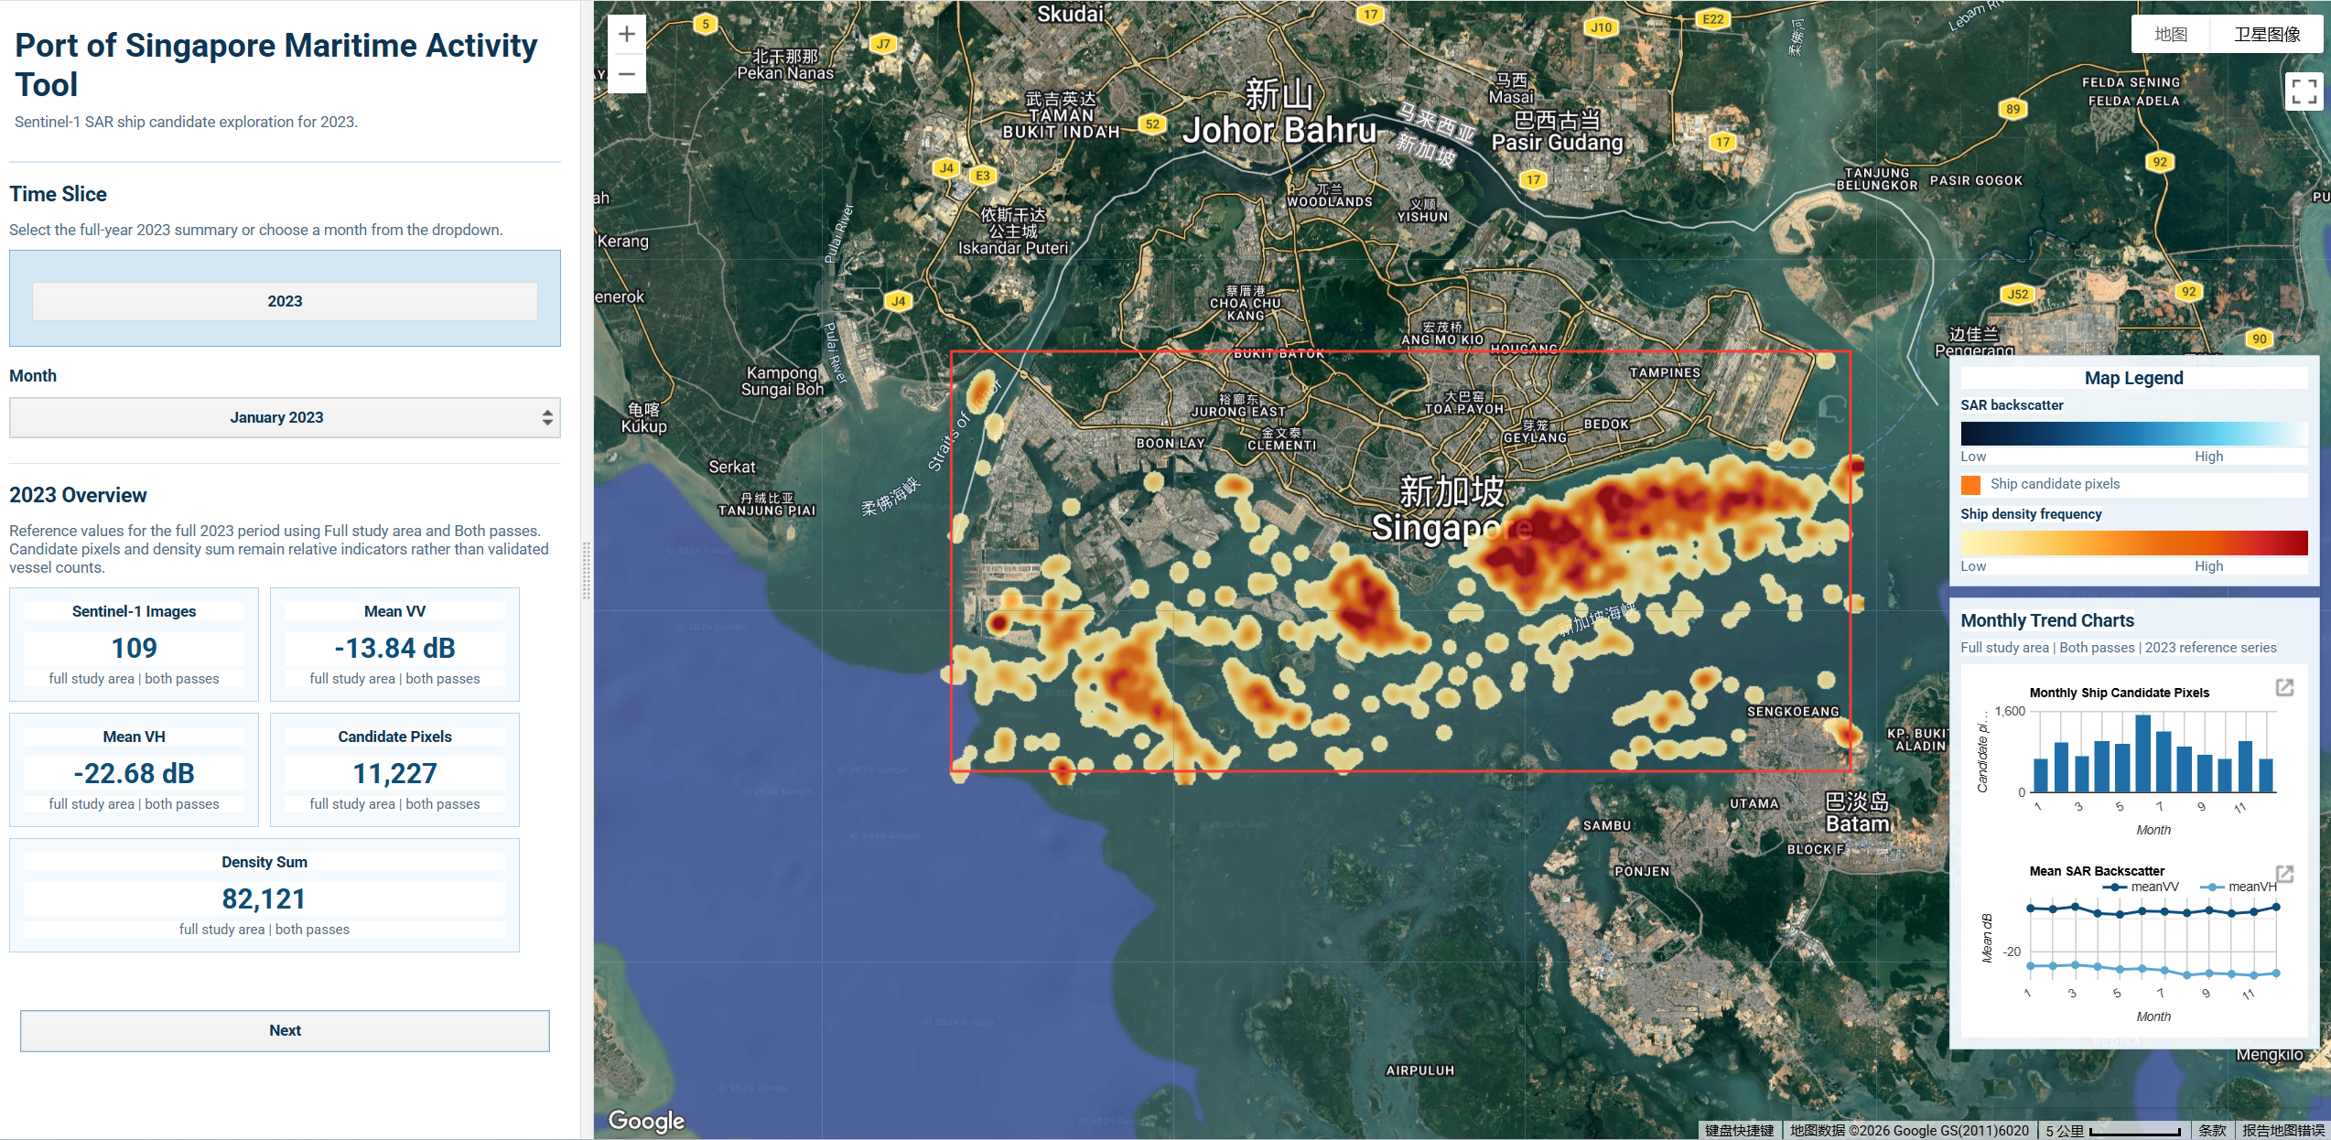Click the Sentinel-1 Images value 109
The width and height of the screenshot is (2331, 1140).
click(x=135, y=648)
